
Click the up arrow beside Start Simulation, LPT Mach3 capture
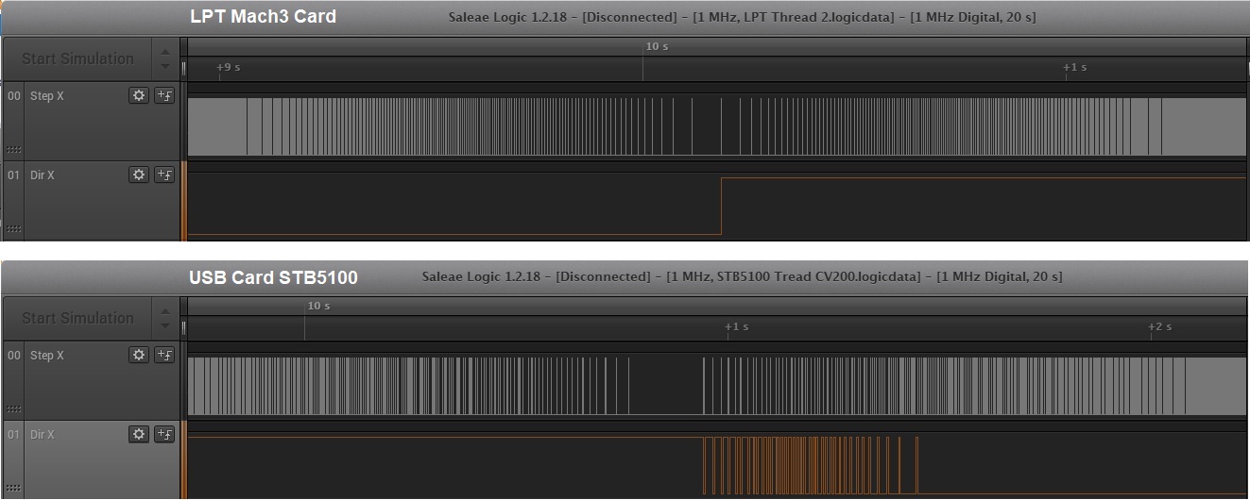165,52
